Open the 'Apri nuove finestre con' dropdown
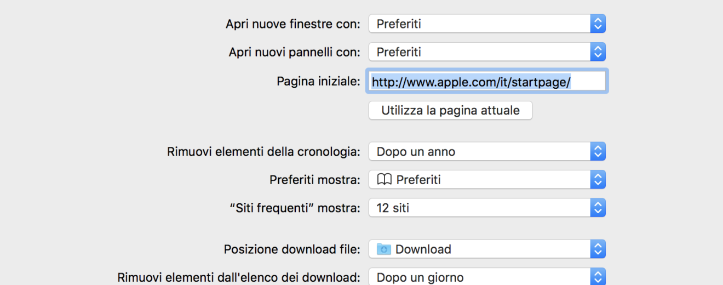The height and width of the screenshot is (285, 723). pyautogui.click(x=480, y=24)
